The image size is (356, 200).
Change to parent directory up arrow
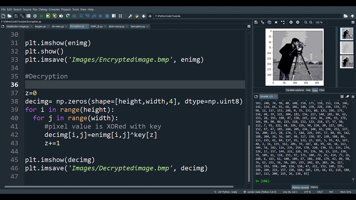tap(352, 16)
